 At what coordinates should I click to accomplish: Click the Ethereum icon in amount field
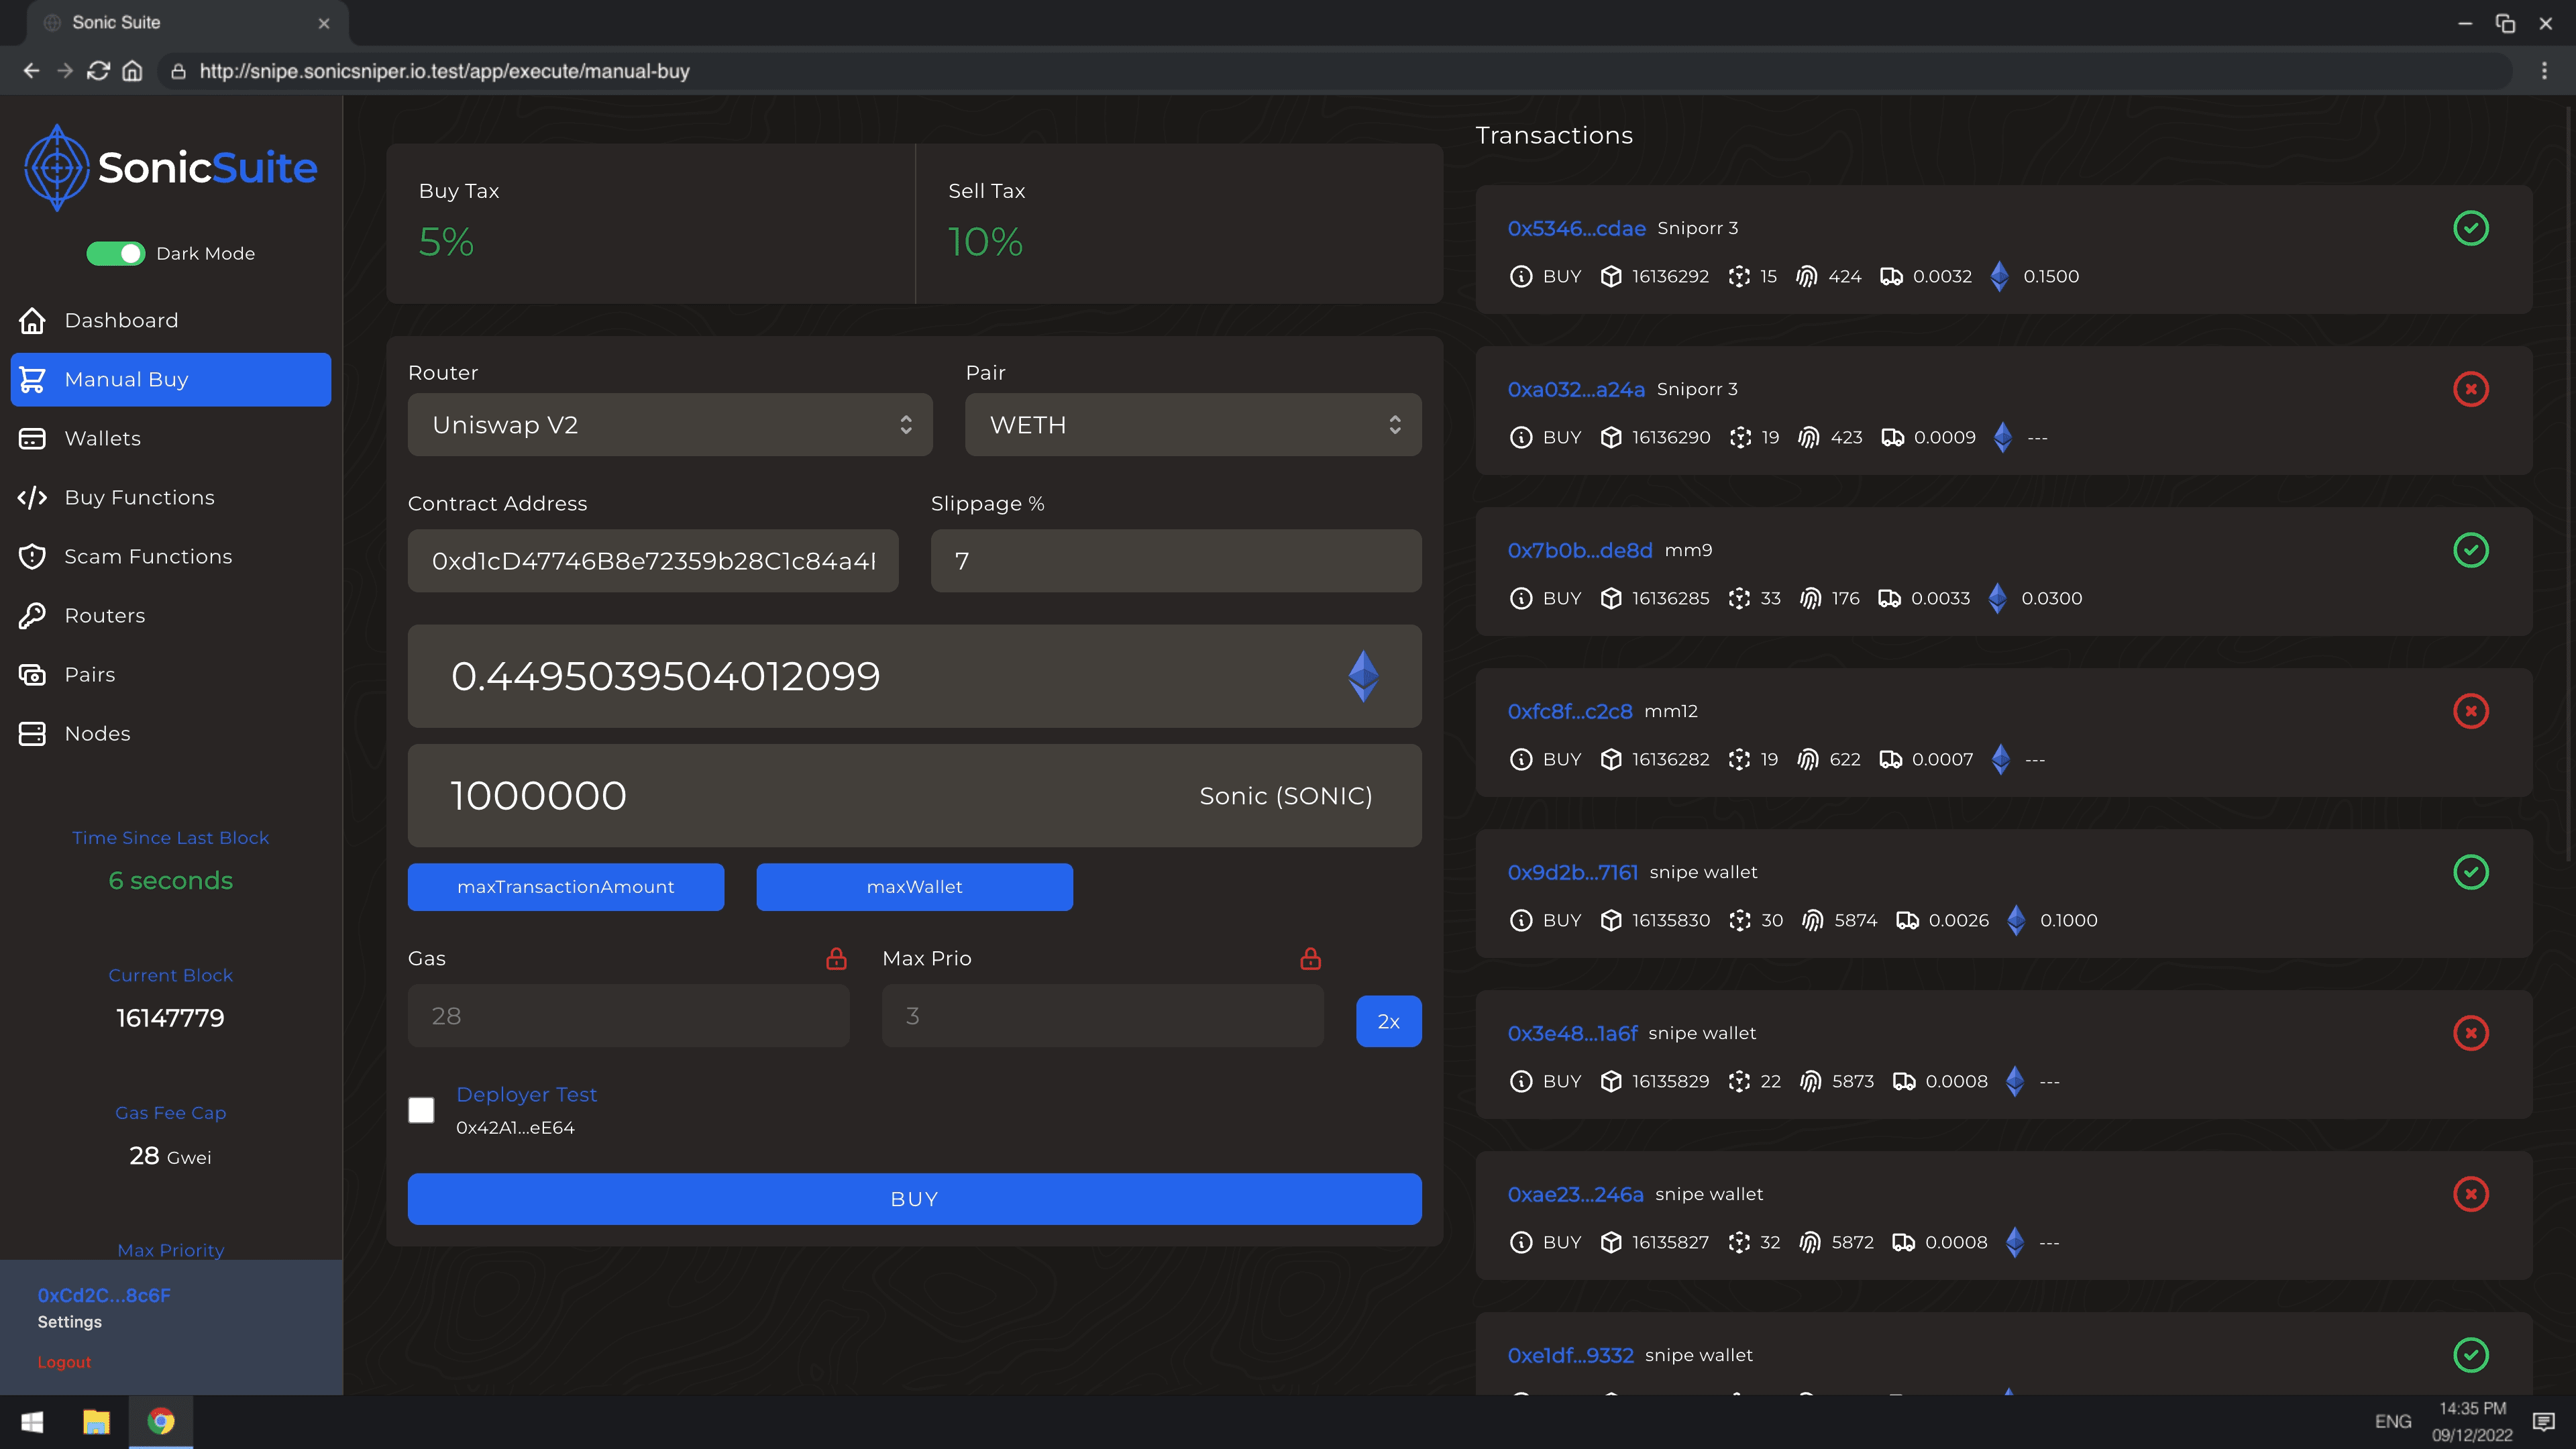1363,676
